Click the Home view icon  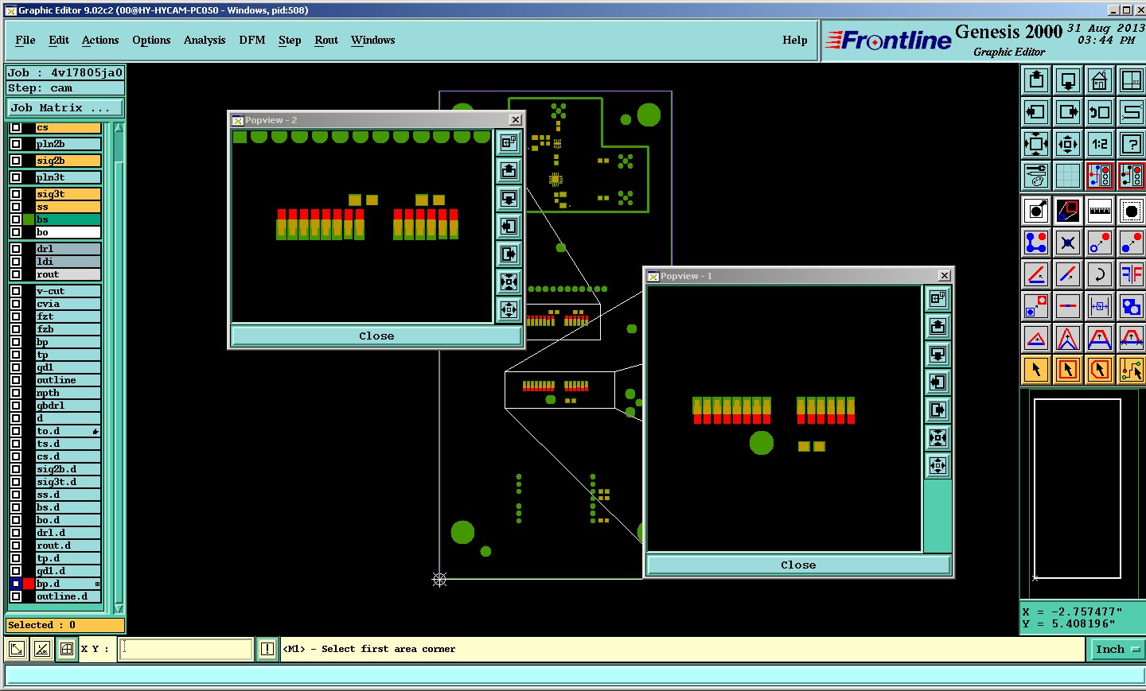tap(1100, 80)
